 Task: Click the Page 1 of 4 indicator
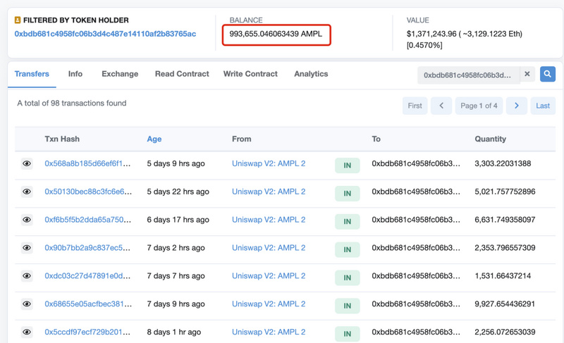[x=479, y=106]
